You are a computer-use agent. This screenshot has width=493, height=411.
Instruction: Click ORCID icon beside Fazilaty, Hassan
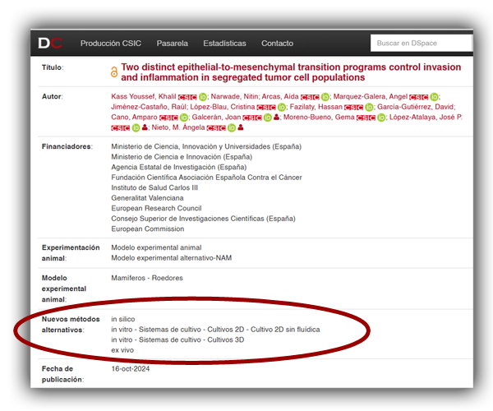point(369,108)
